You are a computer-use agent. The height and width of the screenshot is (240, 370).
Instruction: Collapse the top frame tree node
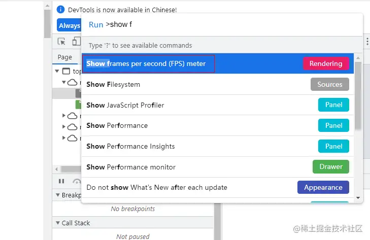tap(57, 71)
